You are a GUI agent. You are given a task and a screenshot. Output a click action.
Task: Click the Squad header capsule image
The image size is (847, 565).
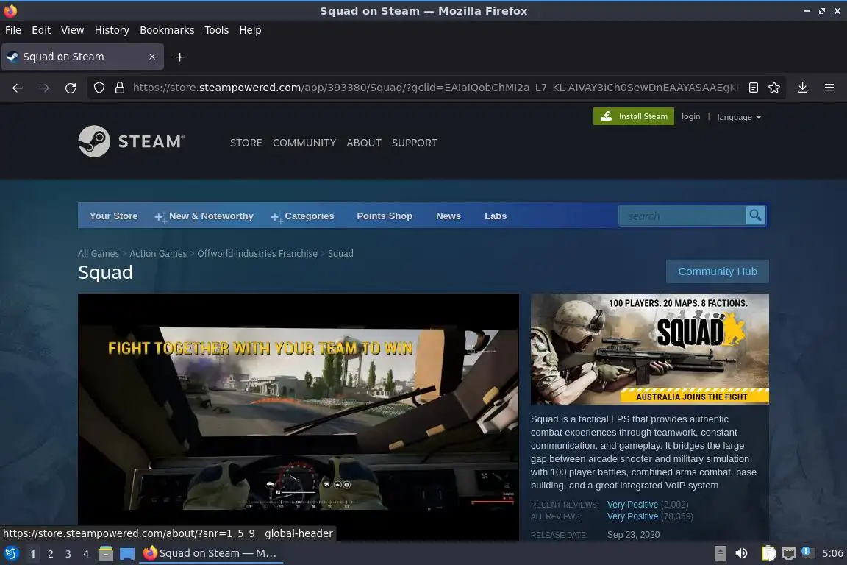click(x=650, y=349)
